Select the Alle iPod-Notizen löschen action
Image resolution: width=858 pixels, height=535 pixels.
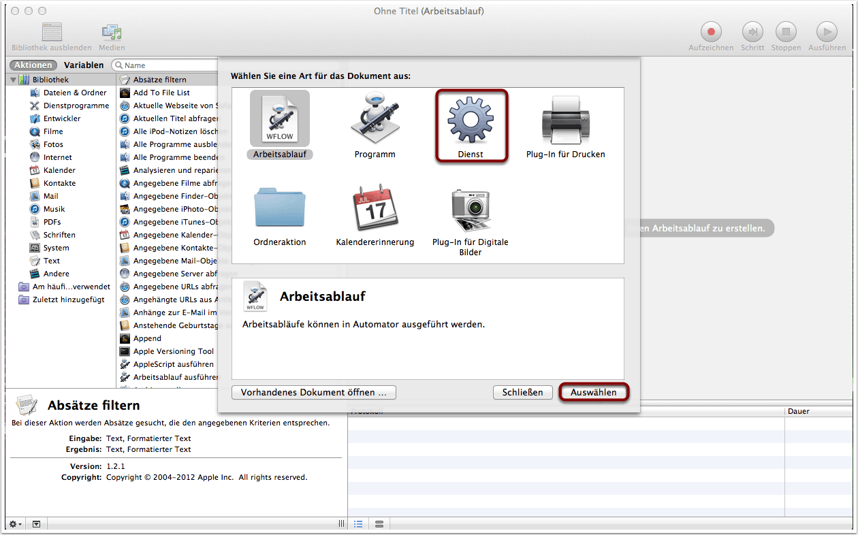tap(168, 131)
